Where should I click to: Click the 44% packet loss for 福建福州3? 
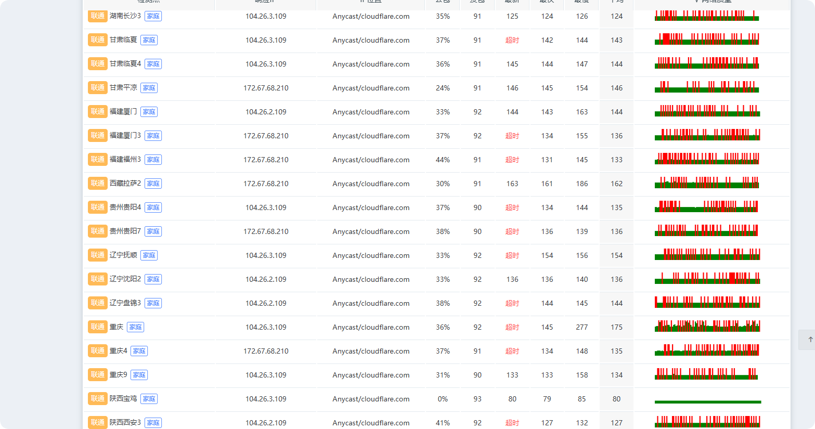click(x=443, y=160)
